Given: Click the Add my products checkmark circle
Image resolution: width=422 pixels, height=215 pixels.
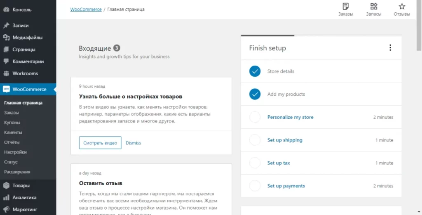Looking at the screenshot, I should click(255, 94).
